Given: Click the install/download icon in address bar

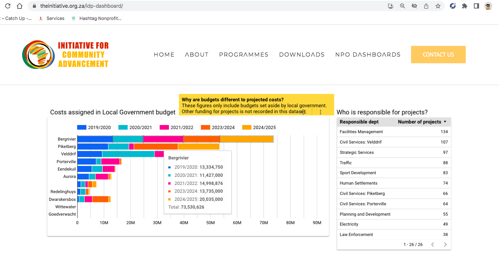Looking at the screenshot, I should point(391,6).
